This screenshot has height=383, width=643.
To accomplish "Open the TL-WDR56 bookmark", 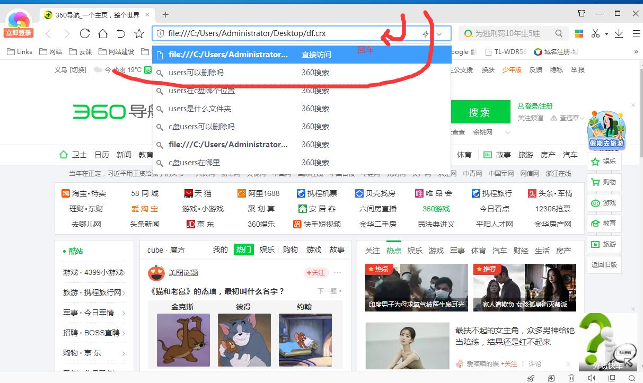I will point(505,51).
